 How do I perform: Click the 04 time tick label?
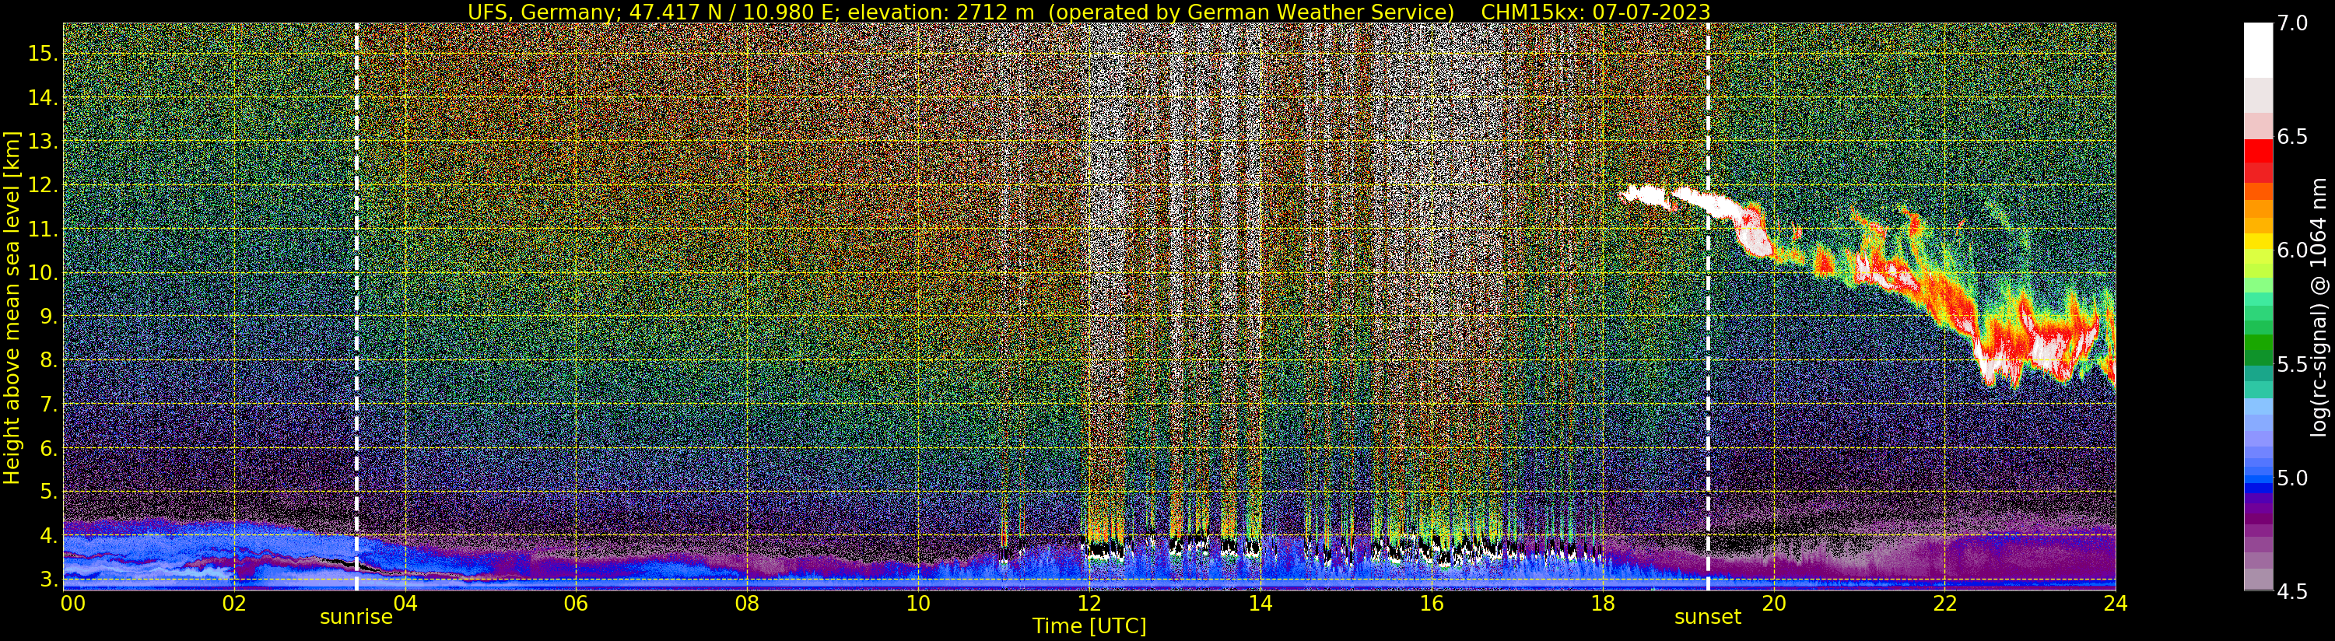(x=405, y=603)
